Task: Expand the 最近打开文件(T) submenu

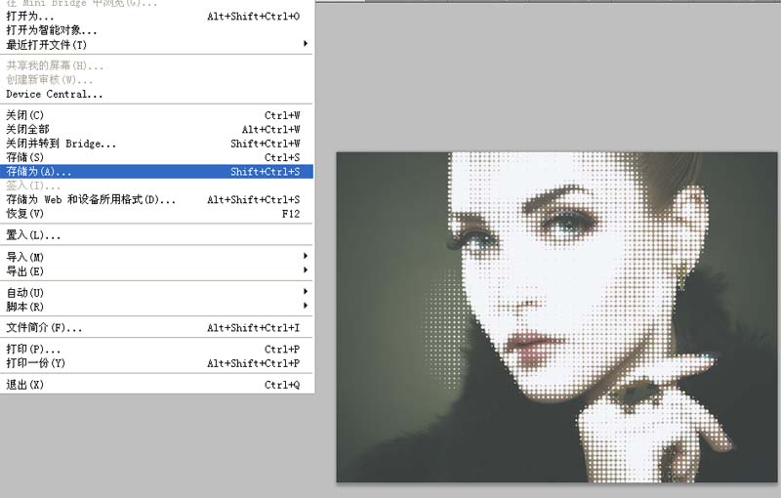Action: [x=47, y=44]
